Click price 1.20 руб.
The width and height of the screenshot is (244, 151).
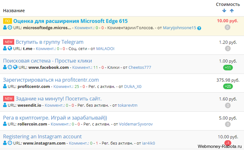pyautogui.click(x=228, y=42)
